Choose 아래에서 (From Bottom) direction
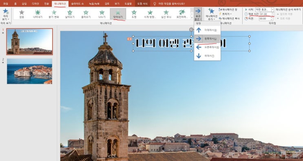Image resolution: width=303 pixels, height=161 pixels. pyautogui.click(x=207, y=30)
